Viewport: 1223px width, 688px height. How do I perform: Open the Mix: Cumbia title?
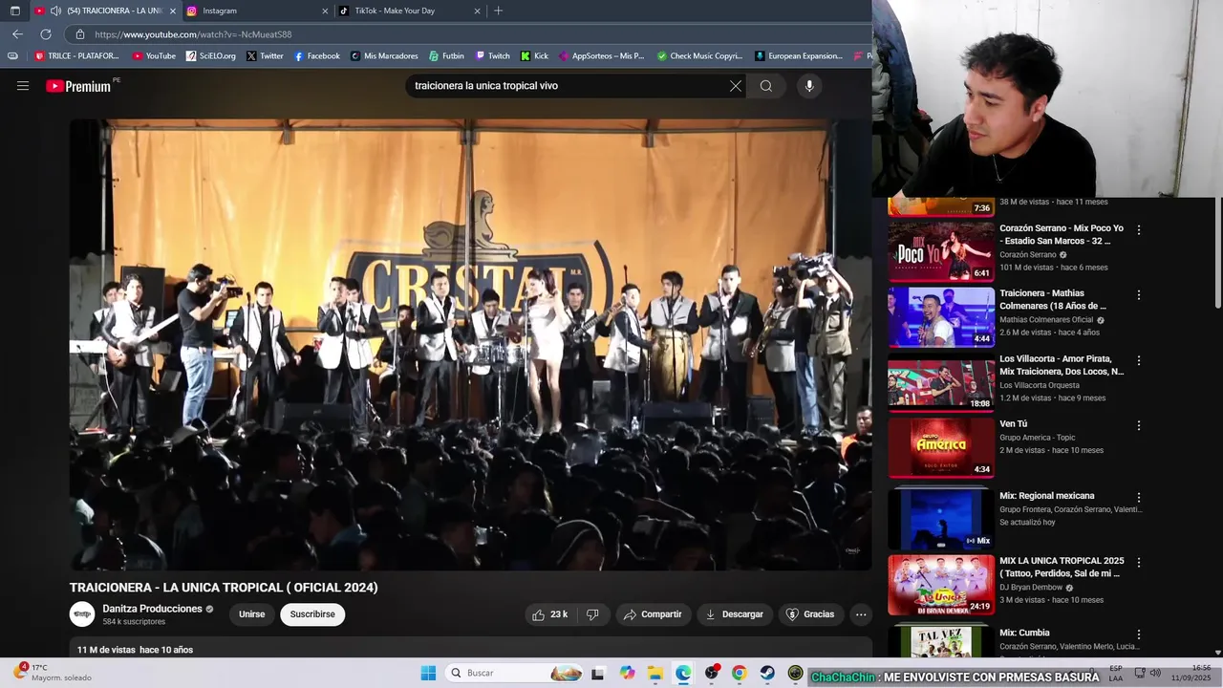coord(1024,633)
